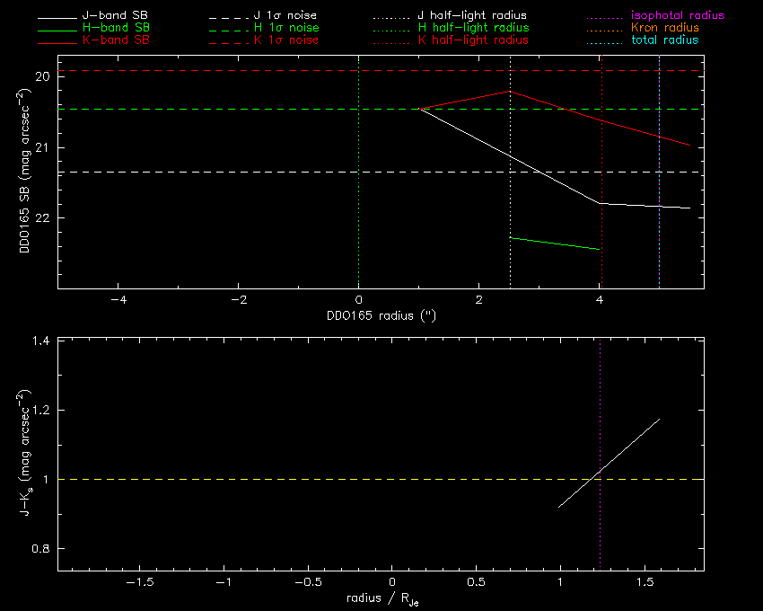Select the magenta isophotal radius legend label

pyautogui.click(x=678, y=16)
